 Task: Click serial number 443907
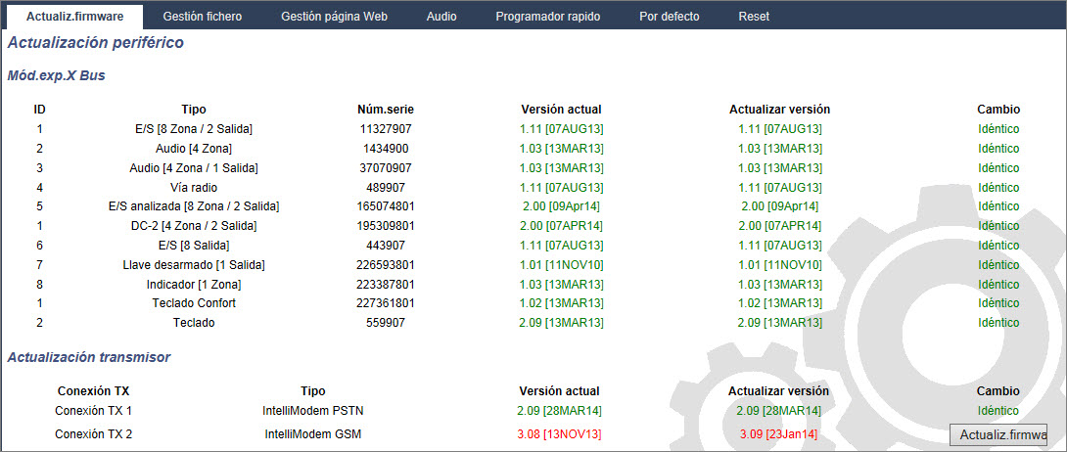(386, 245)
